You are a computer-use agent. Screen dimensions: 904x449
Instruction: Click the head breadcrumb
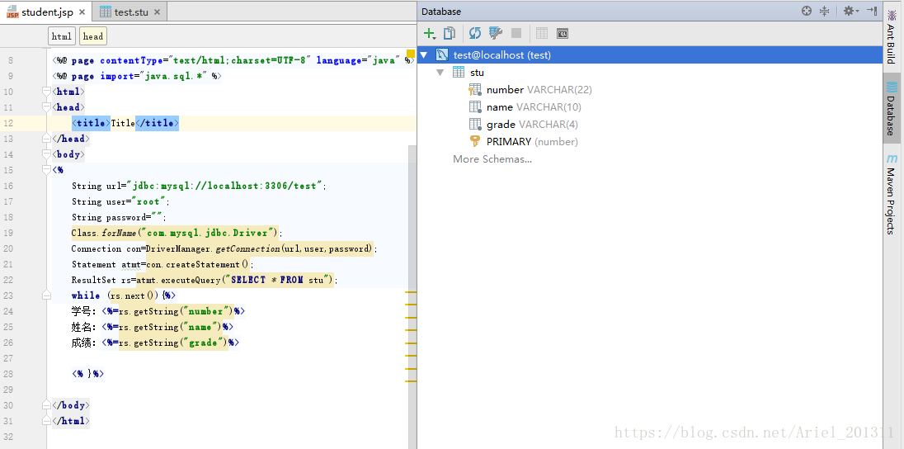93,36
